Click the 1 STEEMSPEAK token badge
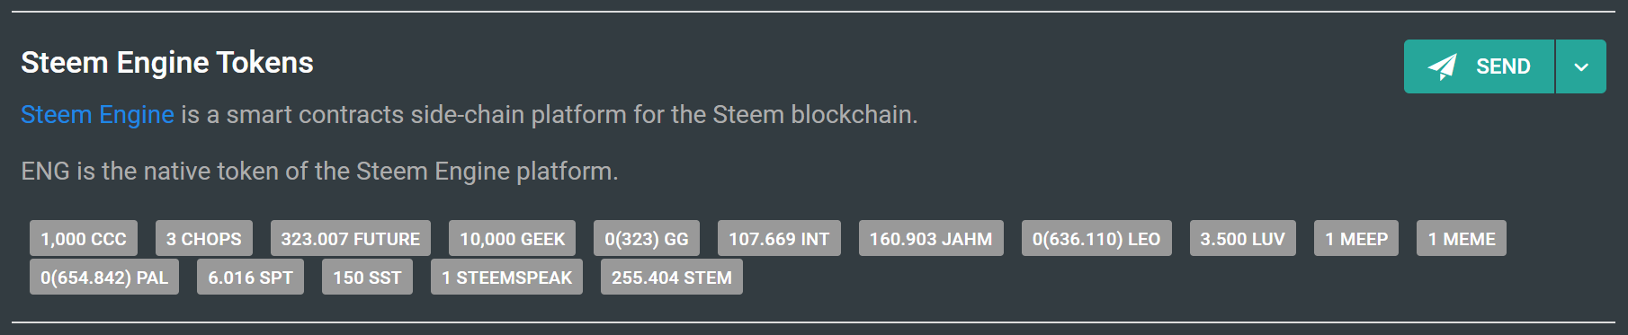Screen dimensions: 1628x335 (x=507, y=278)
